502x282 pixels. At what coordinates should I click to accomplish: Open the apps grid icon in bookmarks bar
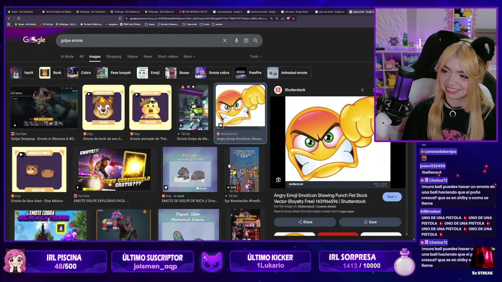(x=9, y=24)
